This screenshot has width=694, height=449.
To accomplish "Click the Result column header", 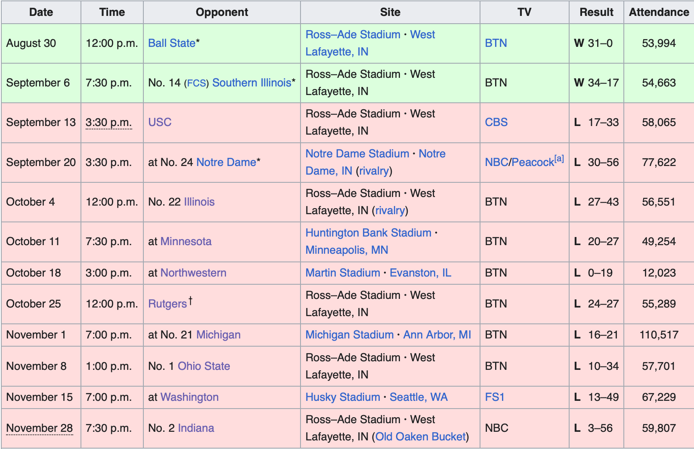I will click(597, 12).
